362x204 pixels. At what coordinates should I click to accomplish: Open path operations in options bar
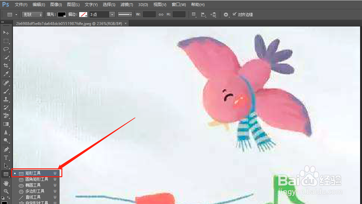(x=194, y=15)
